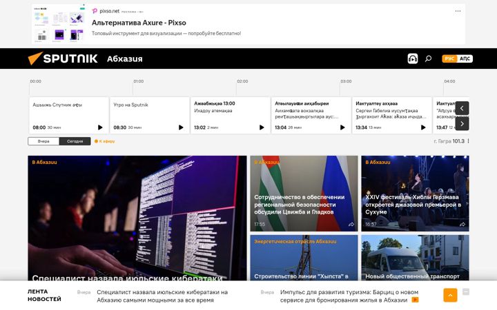Open site search magnifier icon

(428, 59)
